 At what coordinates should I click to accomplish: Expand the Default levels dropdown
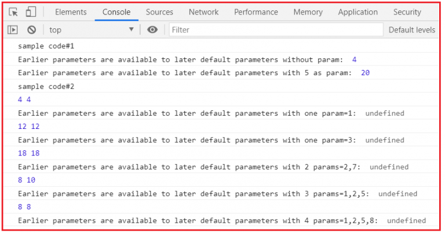tap(411, 29)
